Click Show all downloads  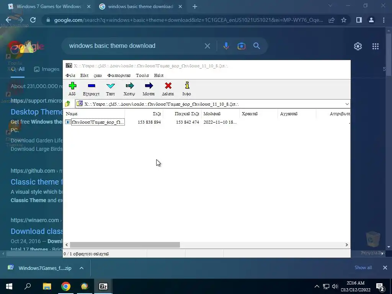click(x=363, y=268)
